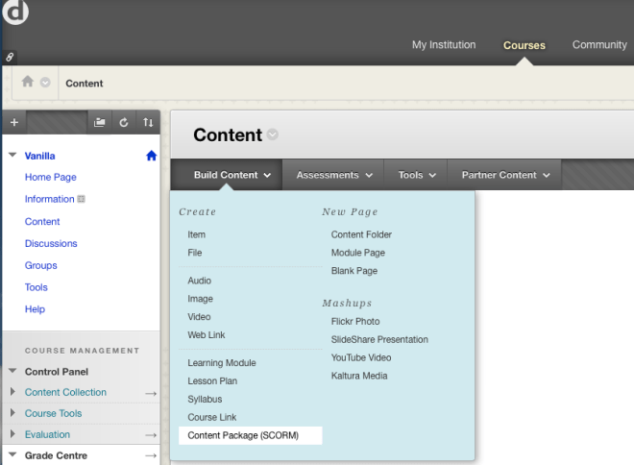The image size is (634, 465).
Task: Click the logo in the top-left corner
Action: point(15,12)
